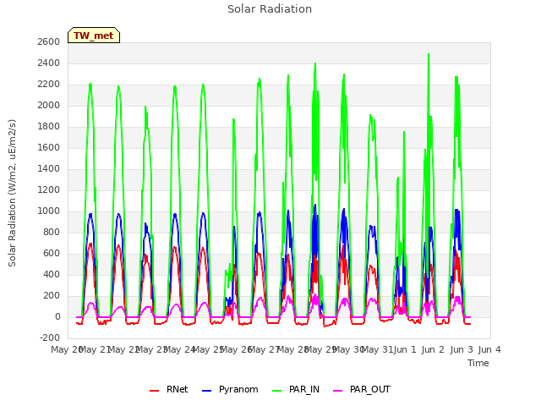Click the red RNet legend swatch

coord(154,391)
